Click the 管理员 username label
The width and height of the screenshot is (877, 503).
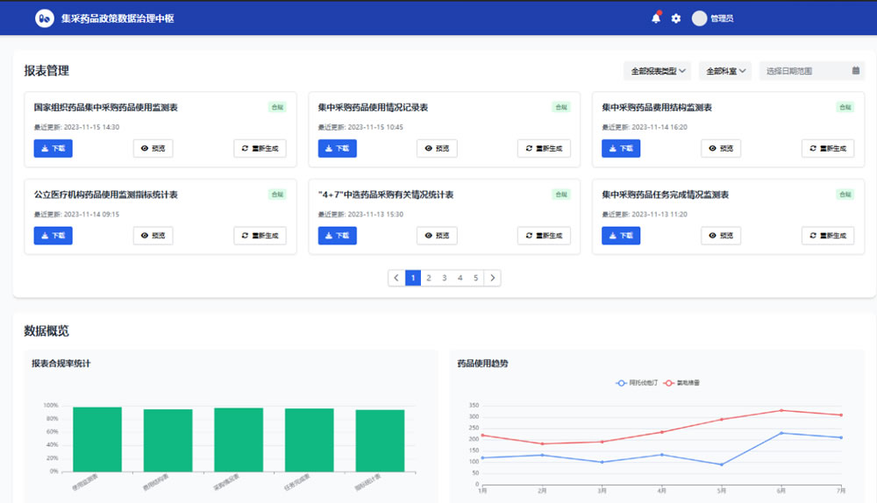(x=722, y=18)
